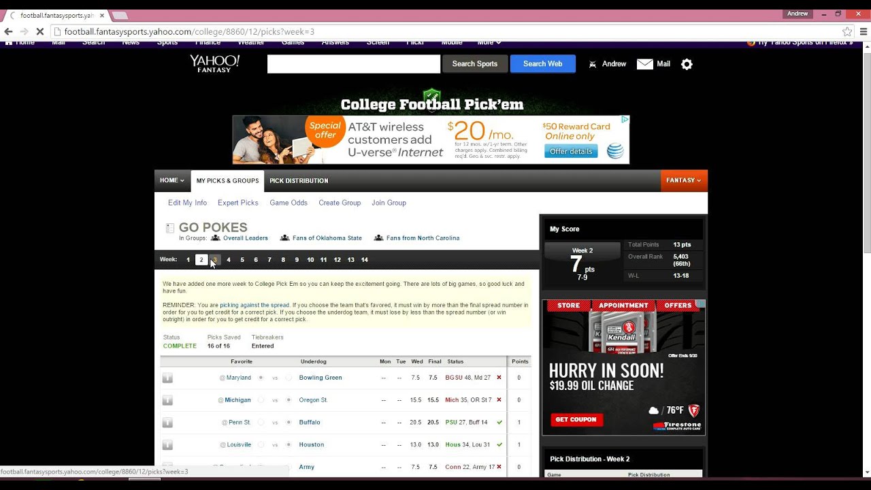Open a new browser tab
The height and width of the screenshot is (490, 871).
[120, 15]
